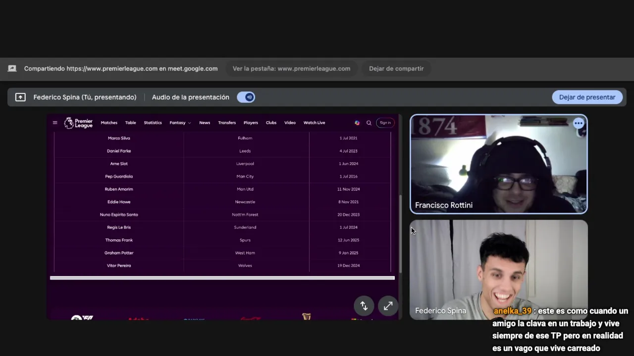Click manager name Arne Slot
The image size is (634, 356).
[119, 164]
